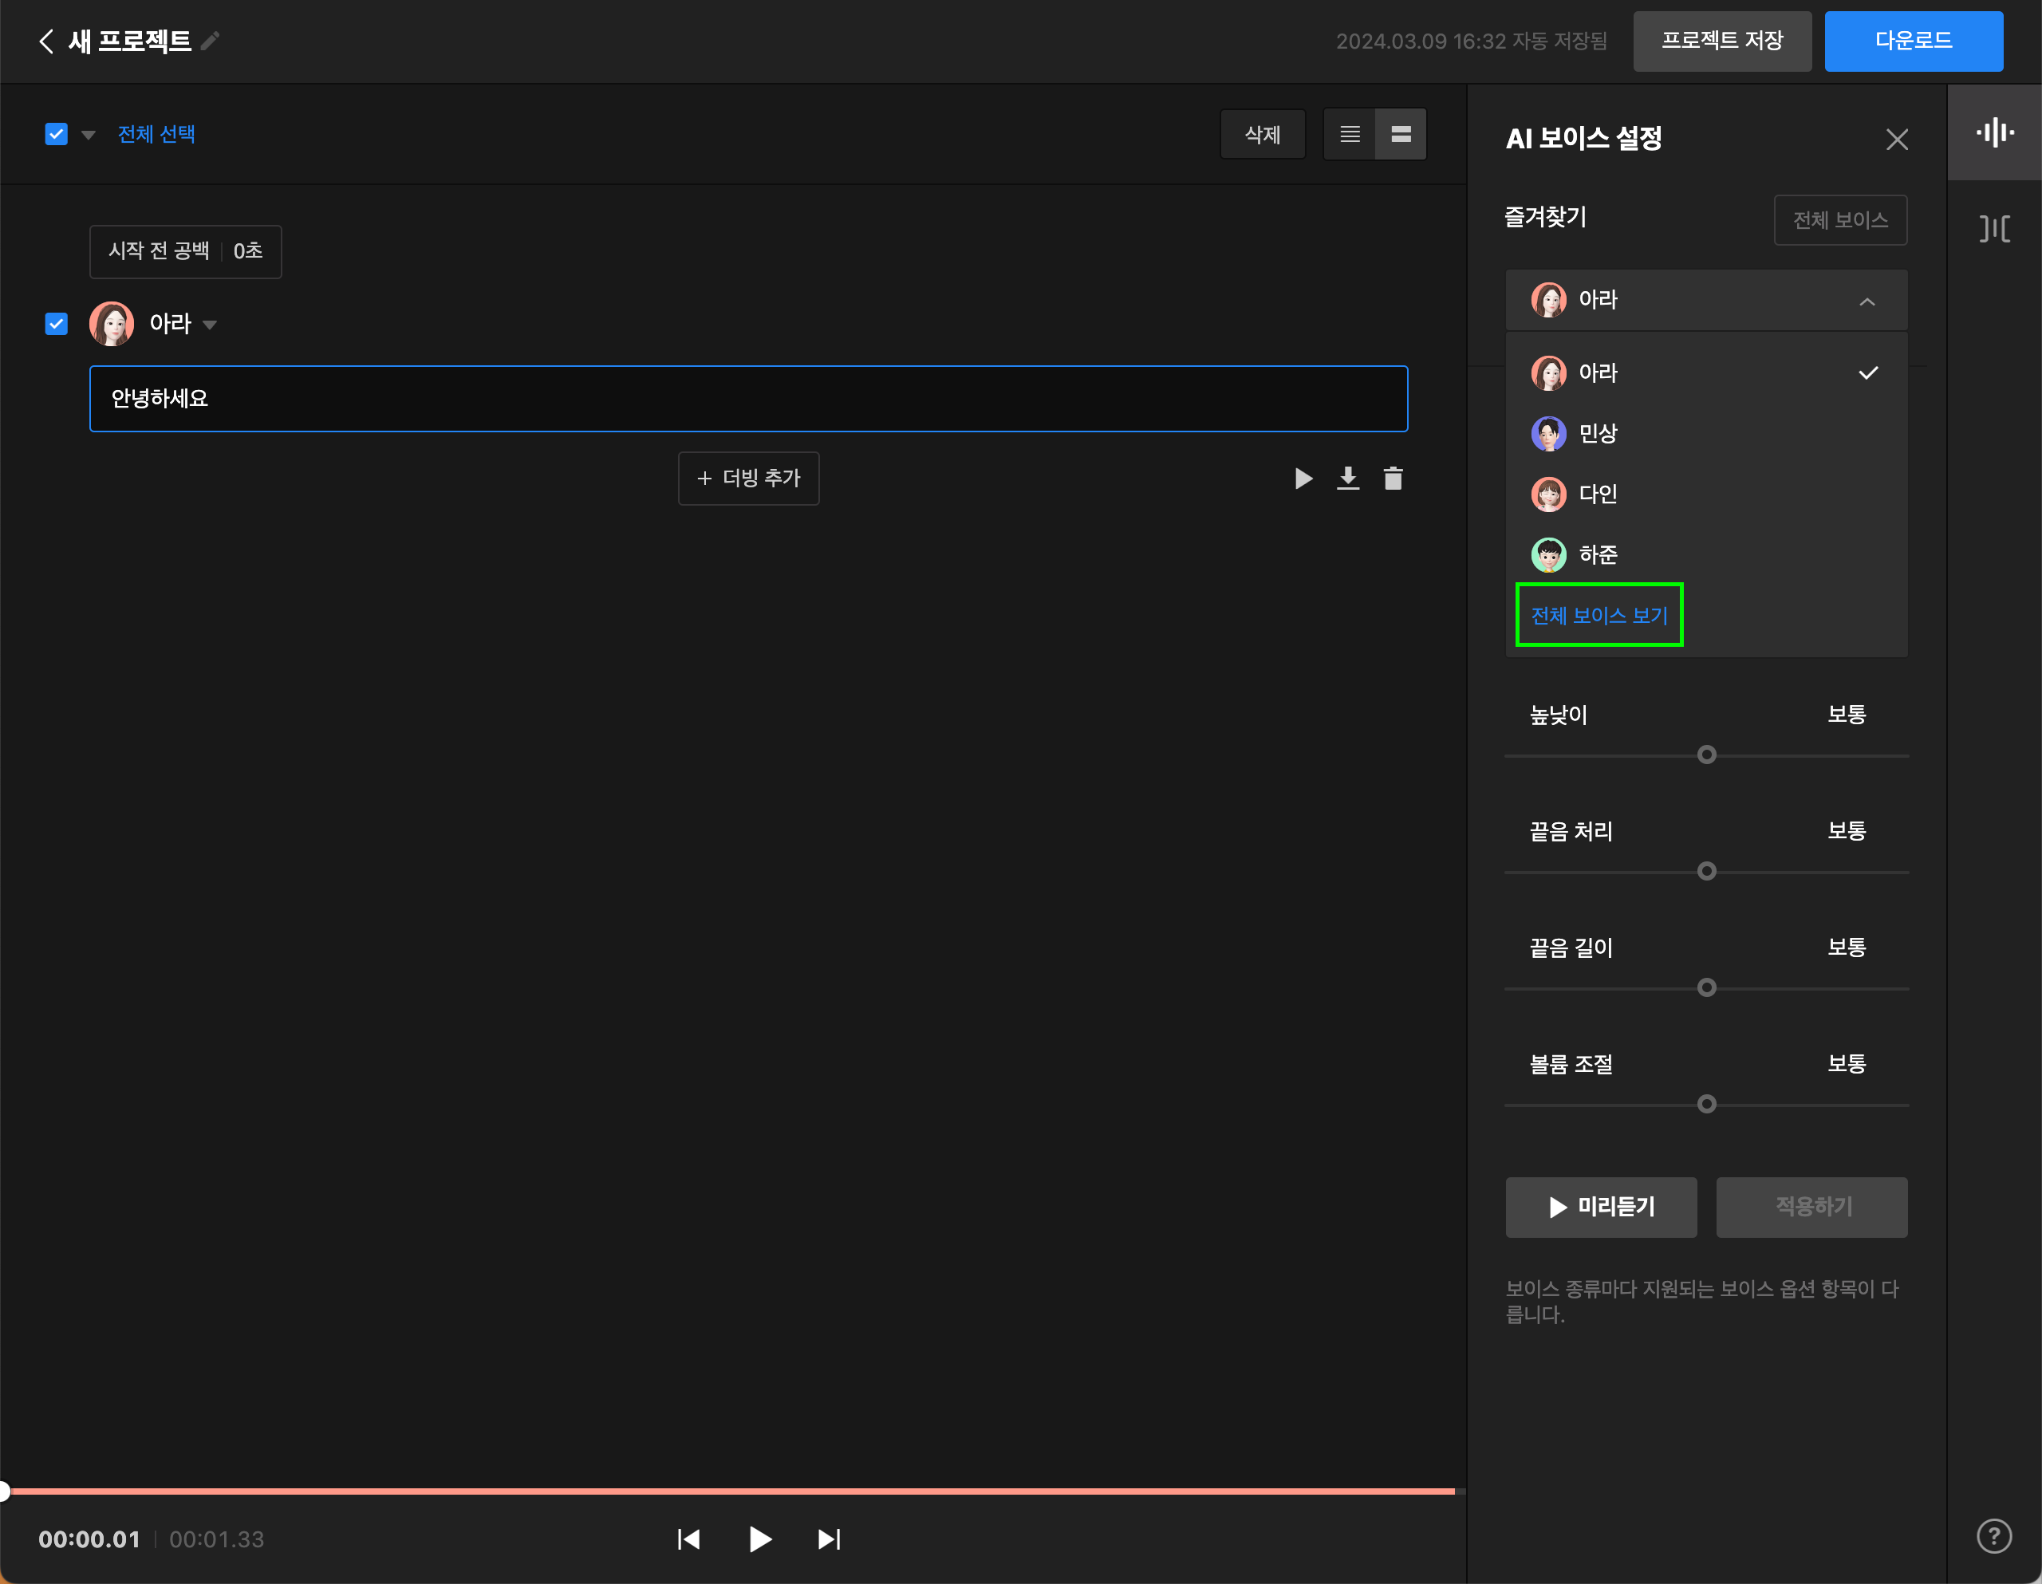Expand the arrow next to select-all checkbox

(x=89, y=136)
